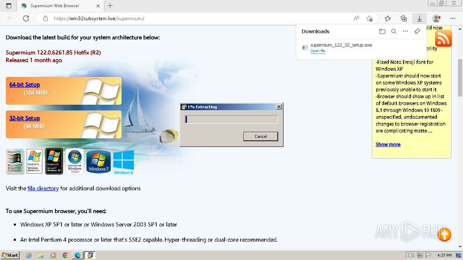The height and width of the screenshot is (260, 463).
Task: Click the Supermium 122.0.6261.85 Hotfix version text
Action: point(53,52)
